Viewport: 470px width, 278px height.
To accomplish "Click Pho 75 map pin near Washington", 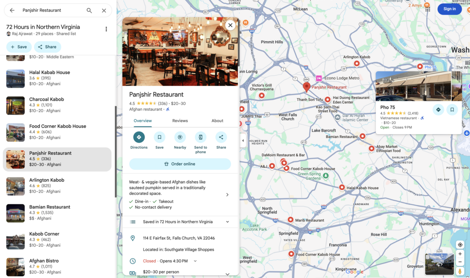I will (x=420, y=66).
